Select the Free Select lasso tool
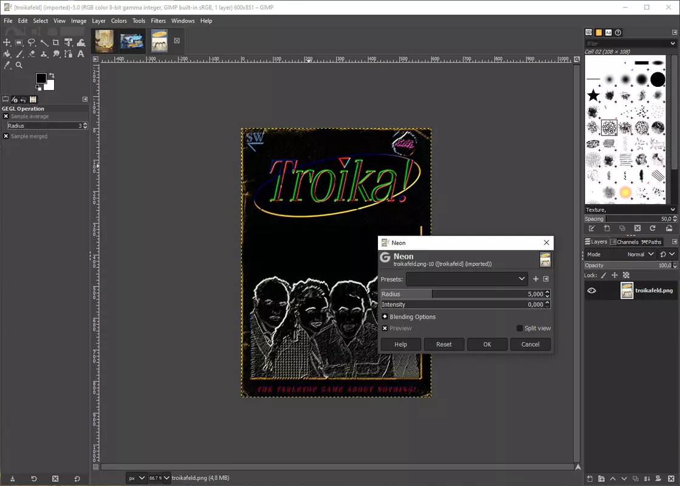Viewport: 680px width, 486px height. 31,43
